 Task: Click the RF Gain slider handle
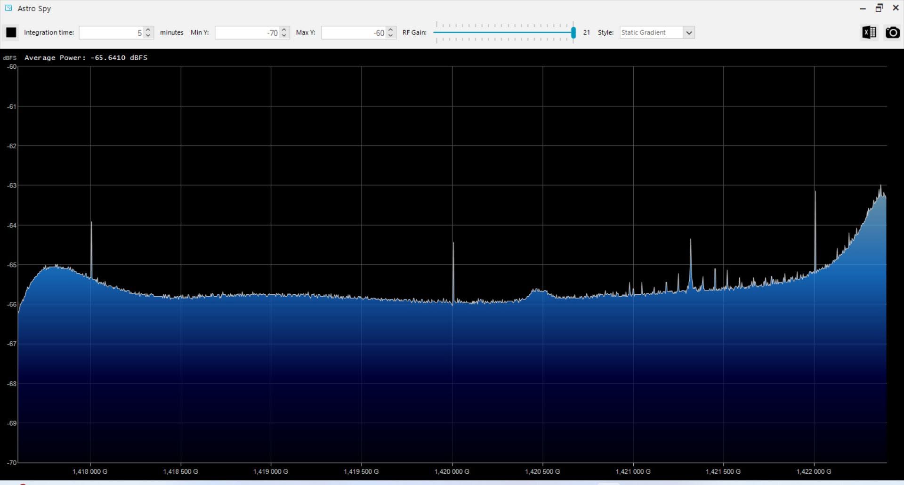point(573,32)
